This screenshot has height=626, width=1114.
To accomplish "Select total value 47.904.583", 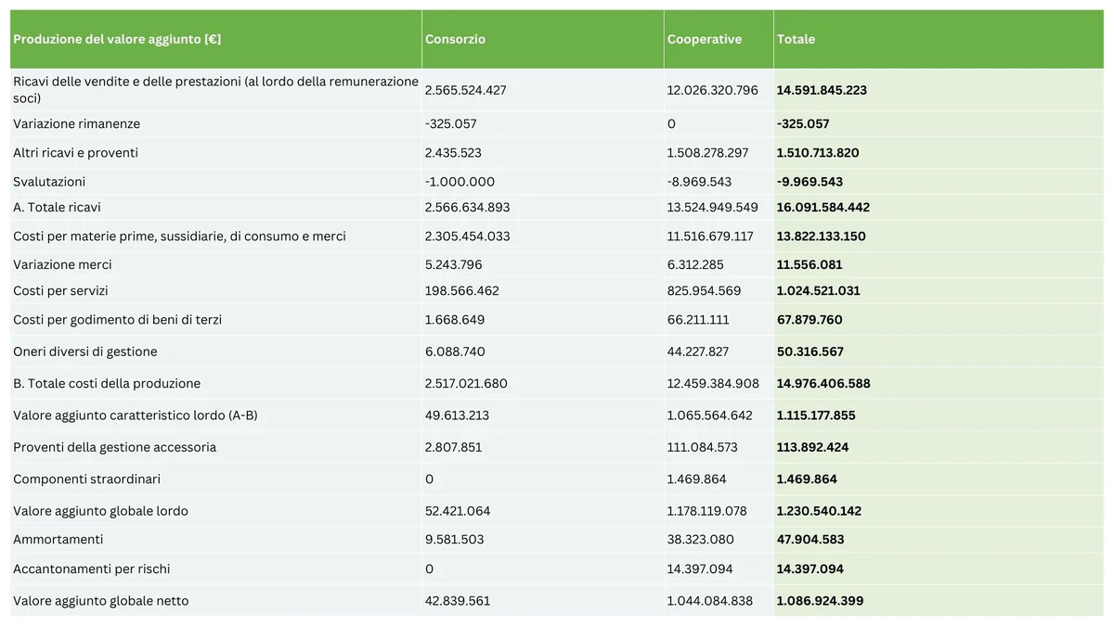I will click(810, 539).
